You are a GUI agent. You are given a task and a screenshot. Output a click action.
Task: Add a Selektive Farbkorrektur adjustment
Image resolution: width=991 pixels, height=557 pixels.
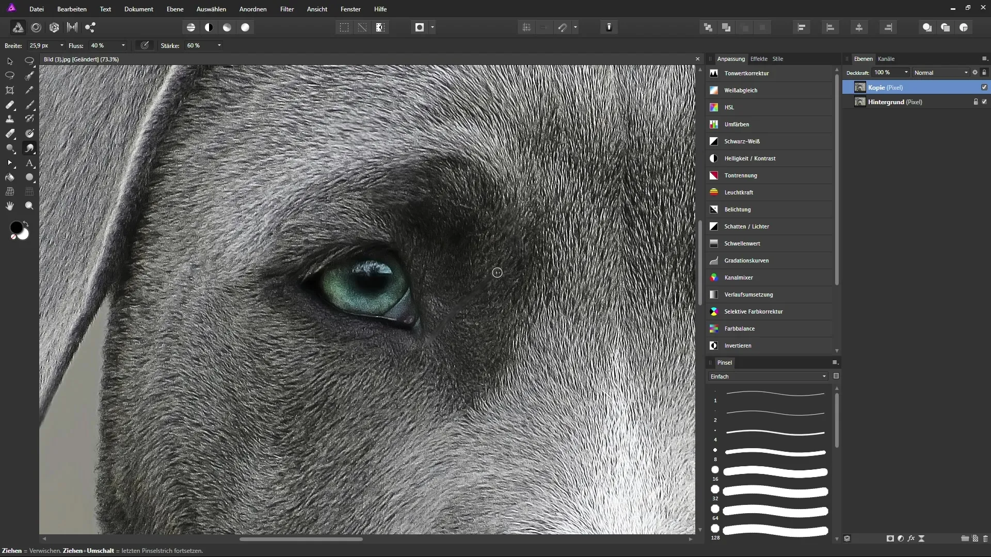(769, 312)
